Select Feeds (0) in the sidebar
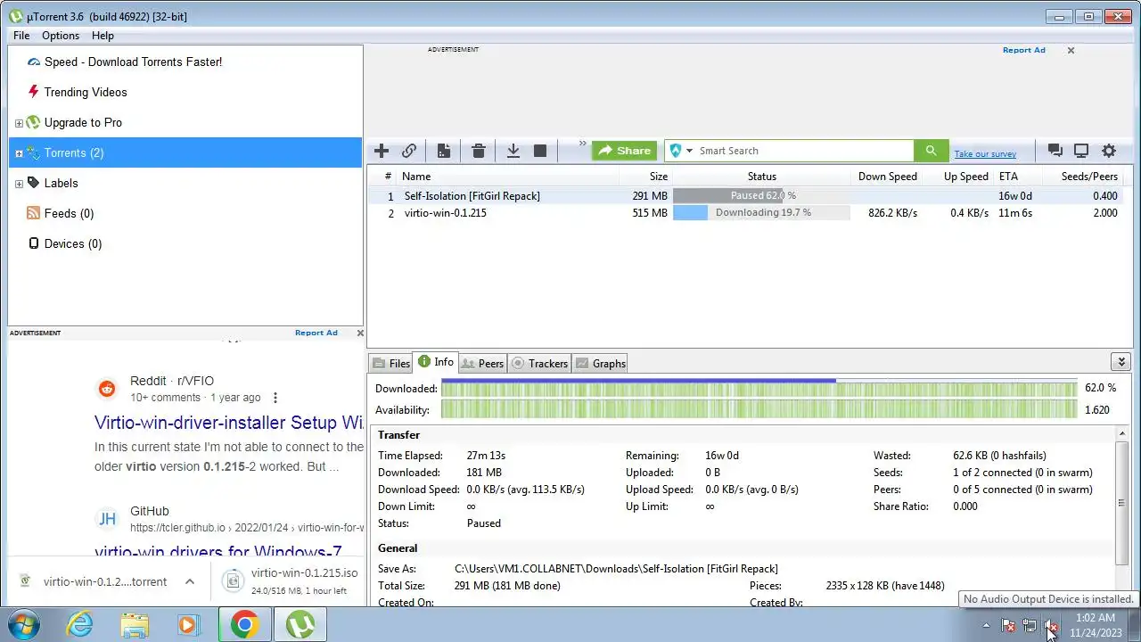This screenshot has height=642, width=1141. (x=69, y=213)
